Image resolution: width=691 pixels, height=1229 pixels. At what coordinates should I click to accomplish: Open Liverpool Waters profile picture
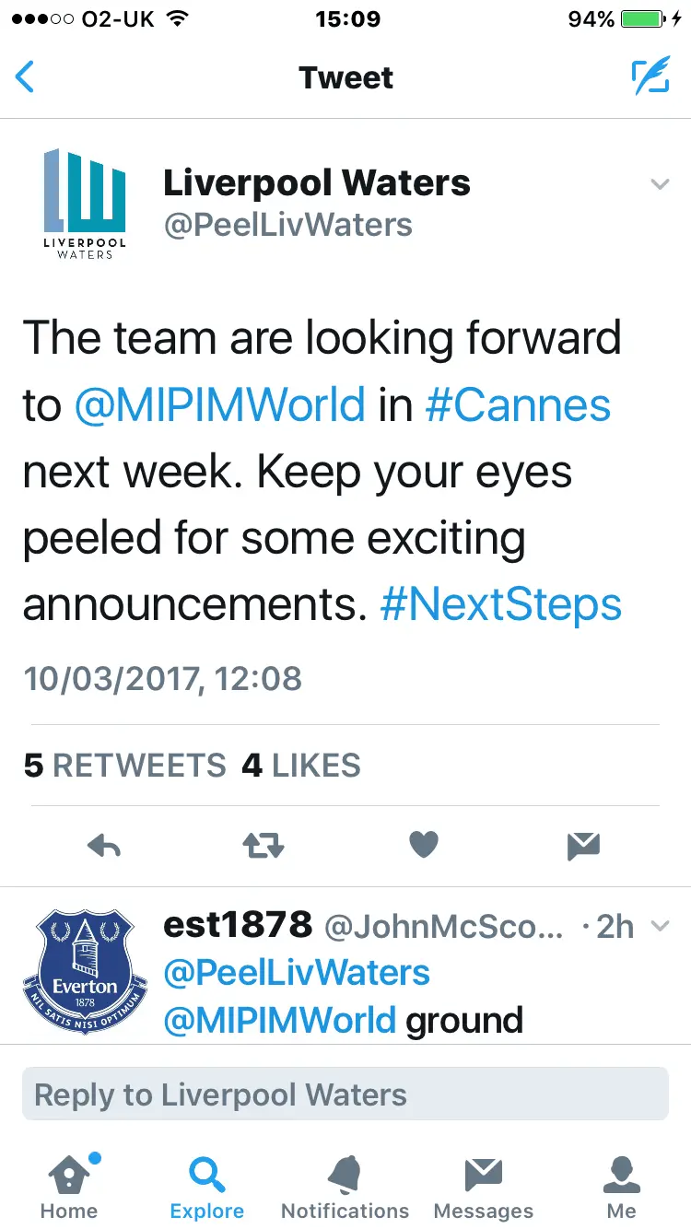pos(85,203)
